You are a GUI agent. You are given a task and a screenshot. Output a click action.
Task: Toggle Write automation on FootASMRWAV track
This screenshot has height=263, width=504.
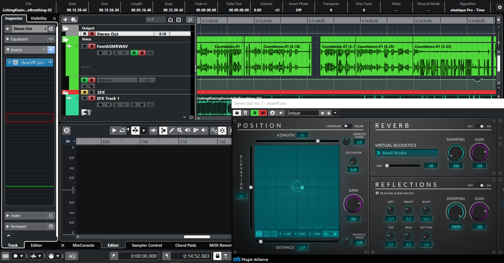pos(142,53)
